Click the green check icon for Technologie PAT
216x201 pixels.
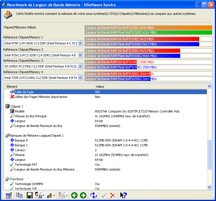12,164
